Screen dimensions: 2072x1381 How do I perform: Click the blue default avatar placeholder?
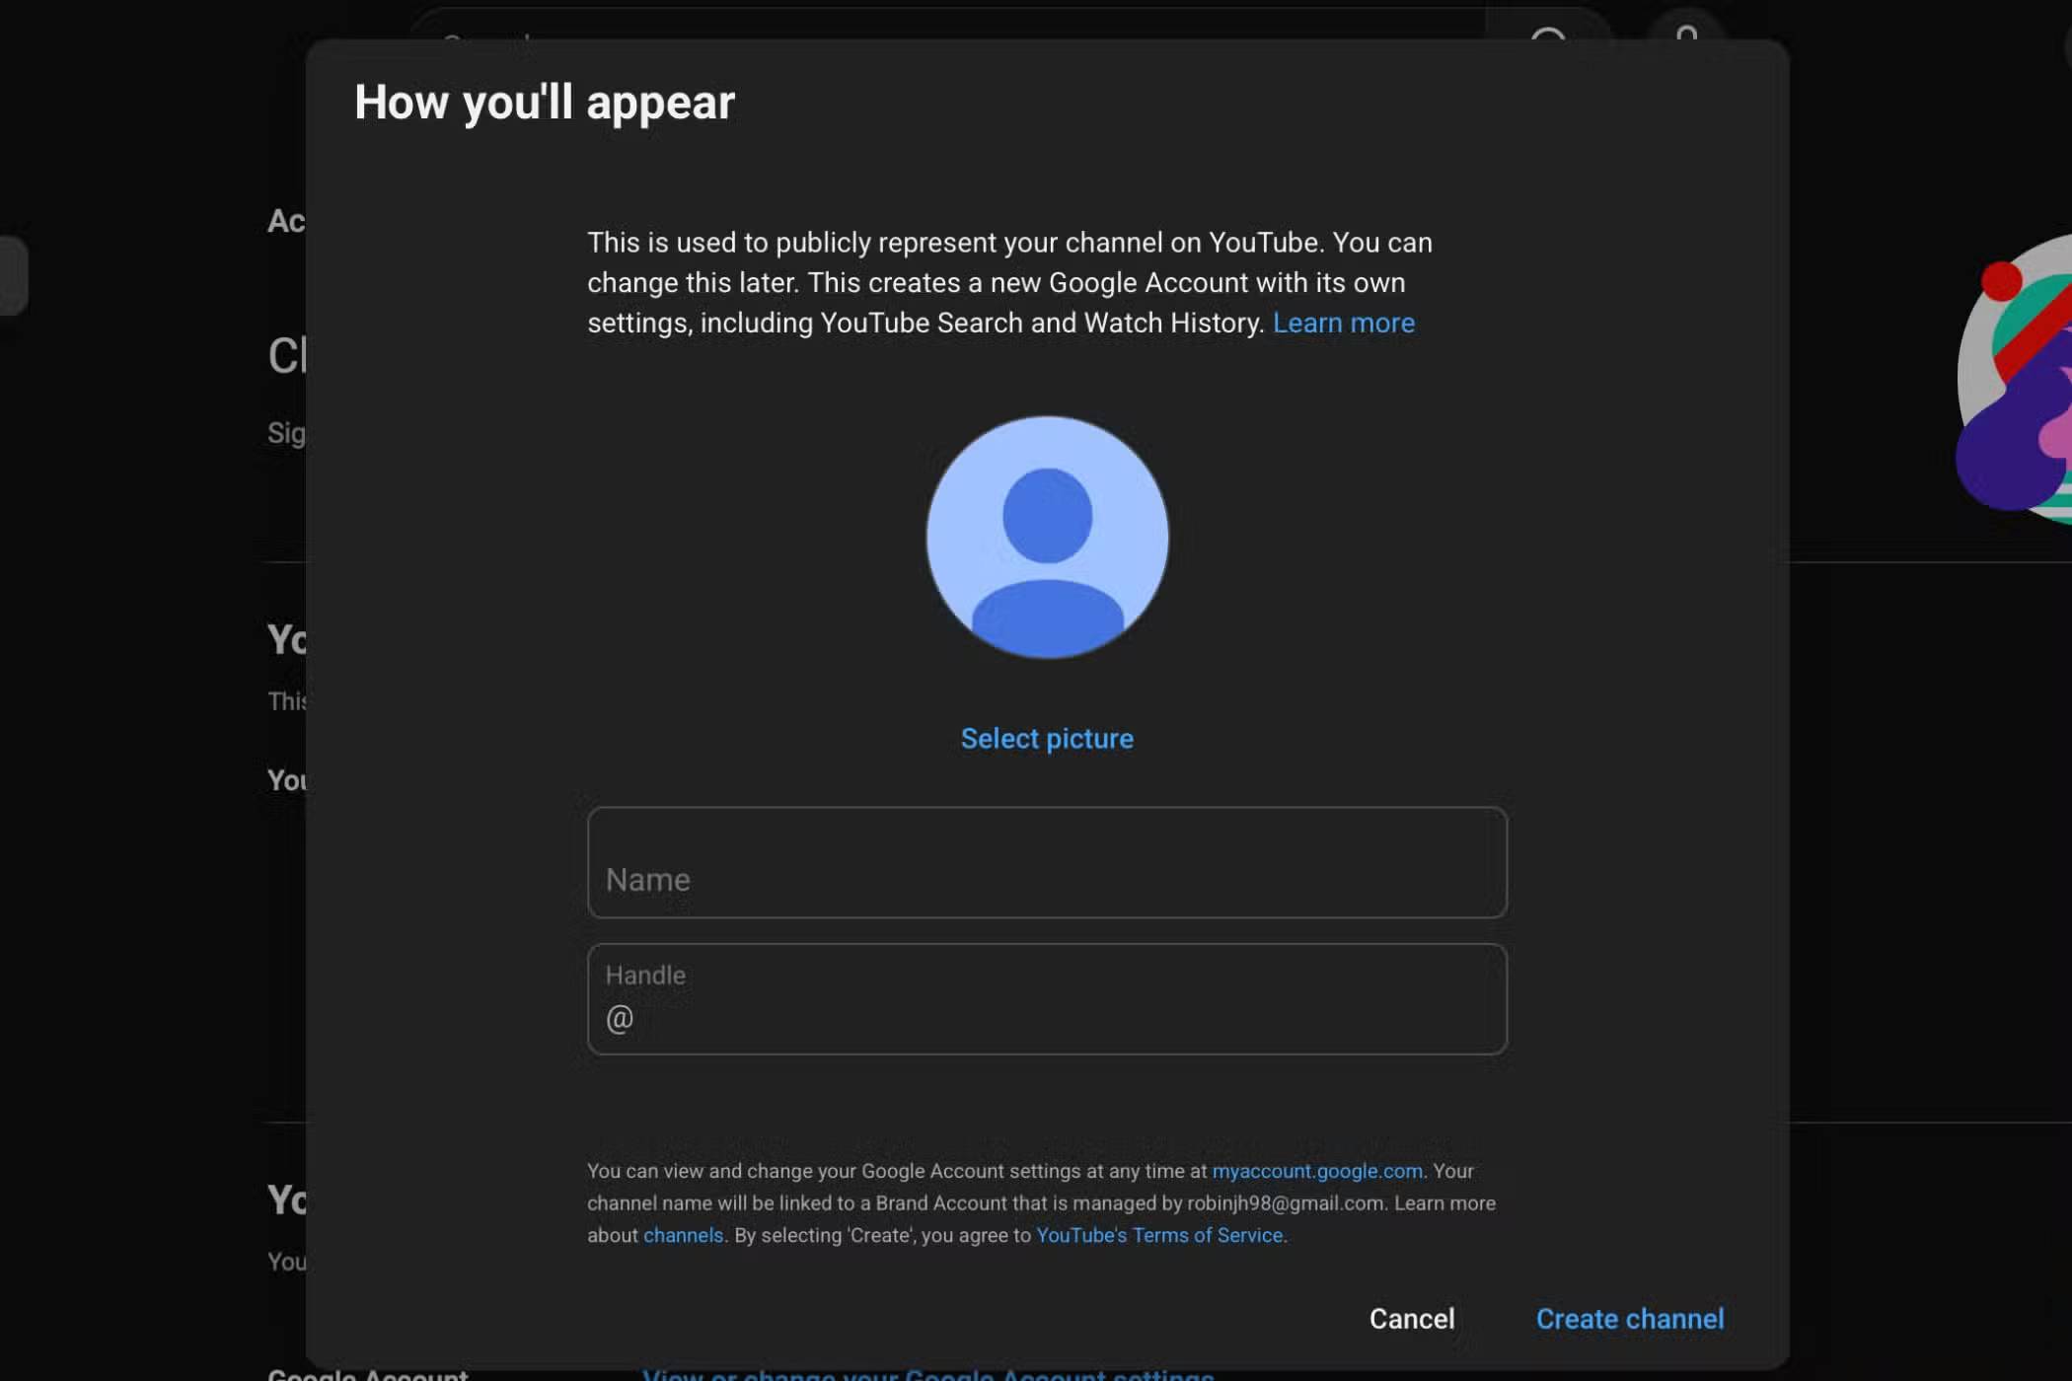tap(1047, 539)
